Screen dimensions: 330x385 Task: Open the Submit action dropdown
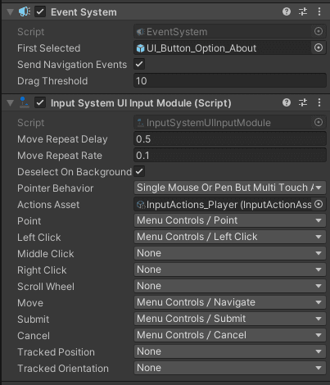point(230,319)
